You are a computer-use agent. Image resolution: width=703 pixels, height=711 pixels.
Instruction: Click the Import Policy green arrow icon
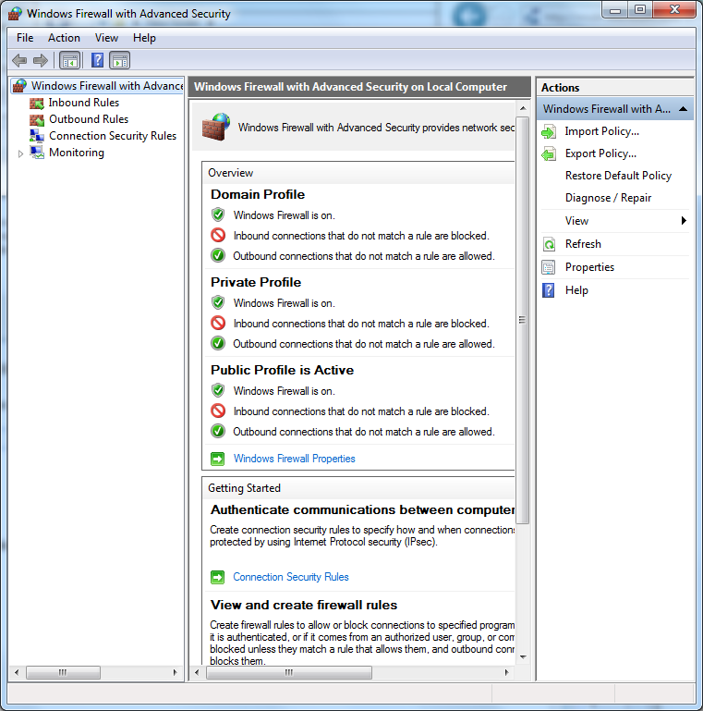(549, 132)
